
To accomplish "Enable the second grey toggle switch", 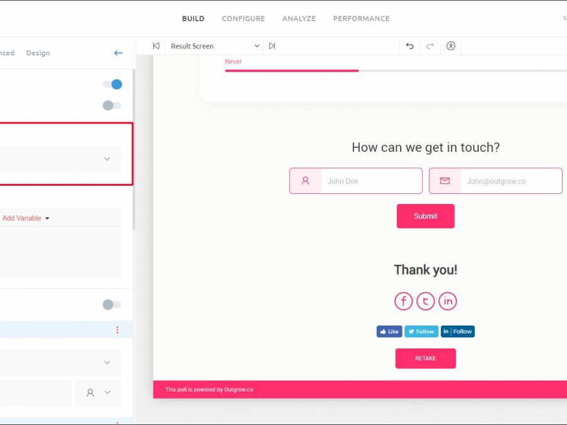I will pos(112,105).
